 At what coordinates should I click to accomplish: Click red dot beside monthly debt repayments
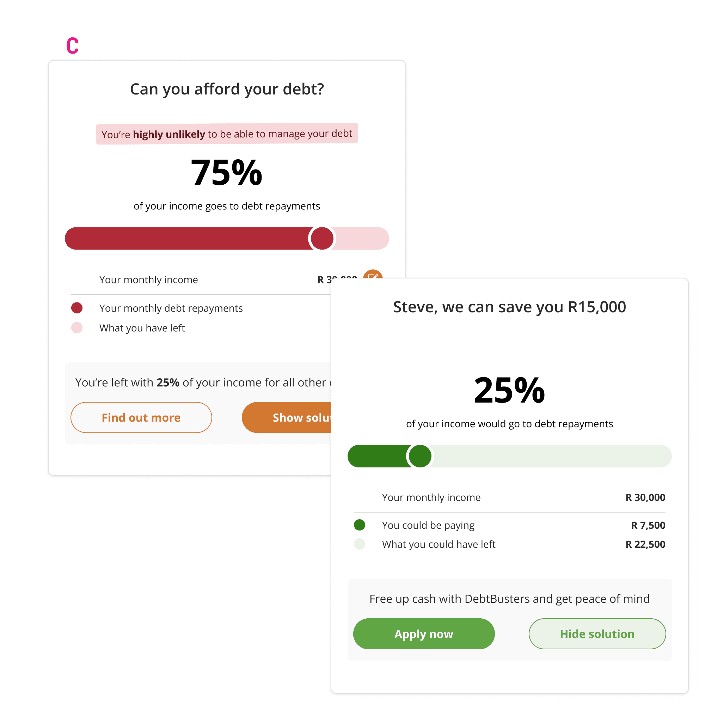click(x=76, y=308)
